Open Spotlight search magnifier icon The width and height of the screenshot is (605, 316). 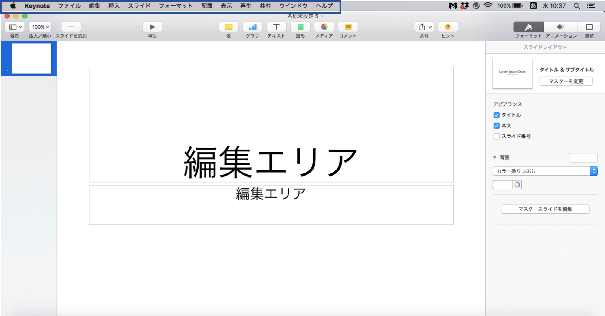click(x=577, y=6)
